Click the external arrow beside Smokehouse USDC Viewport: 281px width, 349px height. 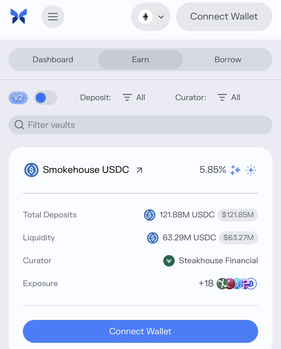coord(139,170)
